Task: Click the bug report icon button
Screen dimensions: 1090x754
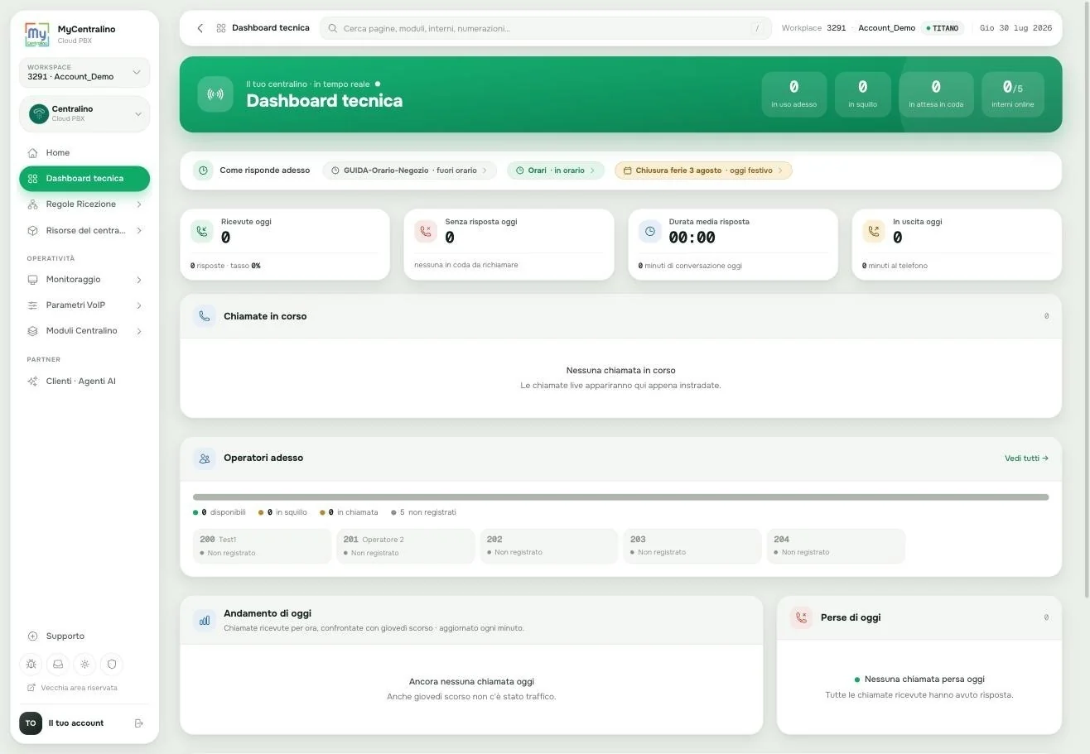Action: 31,664
